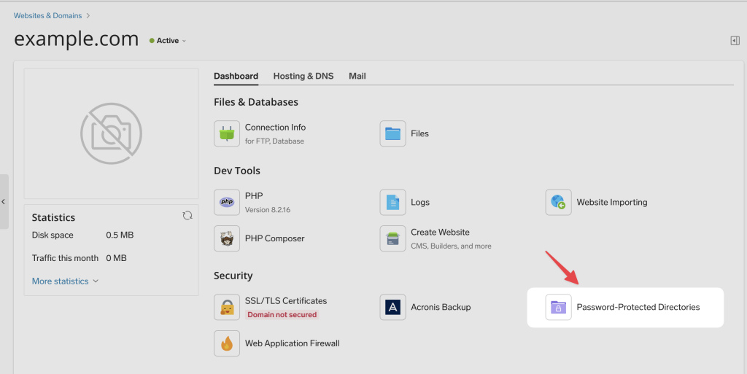Open the Logs document icon

(x=392, y=202)
